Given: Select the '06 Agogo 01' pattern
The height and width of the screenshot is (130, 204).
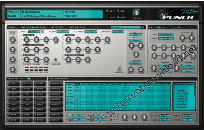Looking at the screenshot, I should 182,107.
